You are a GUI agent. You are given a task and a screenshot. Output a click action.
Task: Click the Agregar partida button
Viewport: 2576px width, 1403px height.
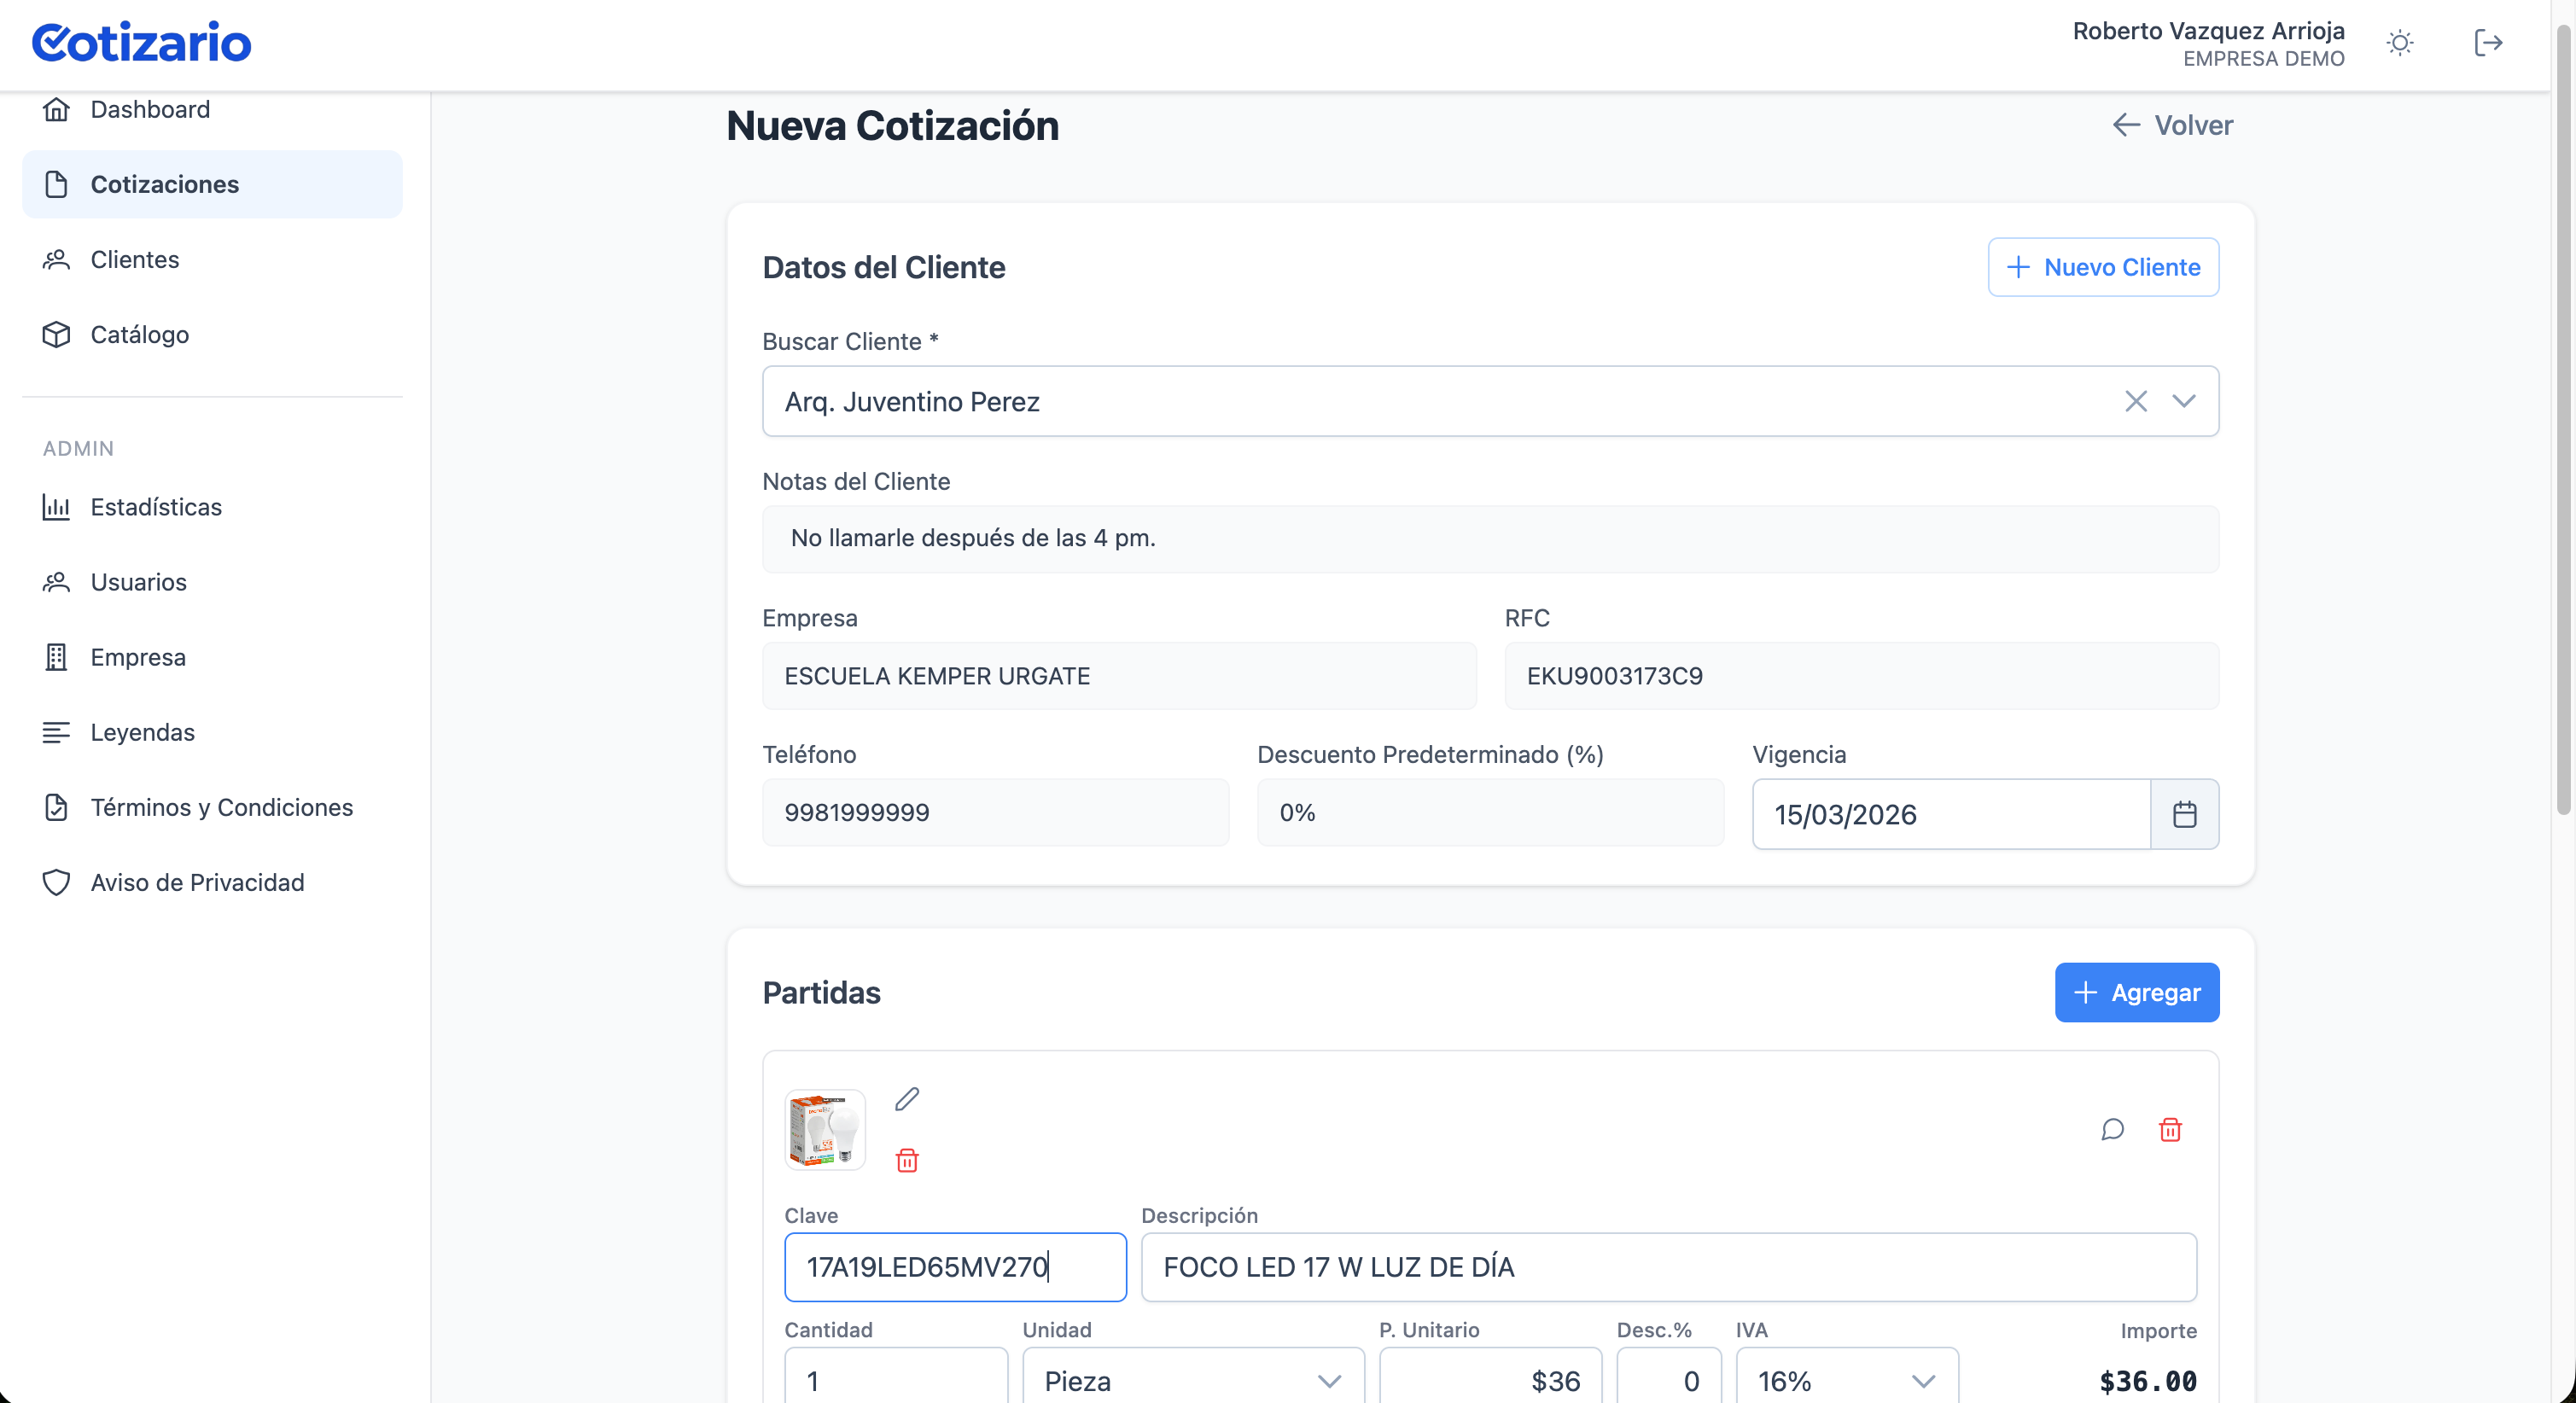[2136, 992]
